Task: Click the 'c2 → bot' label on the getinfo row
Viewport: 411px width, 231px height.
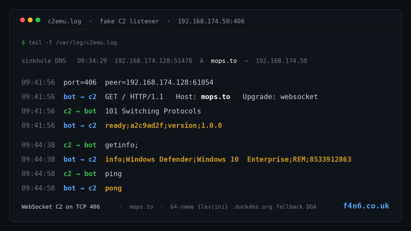Action: point(80,145)
